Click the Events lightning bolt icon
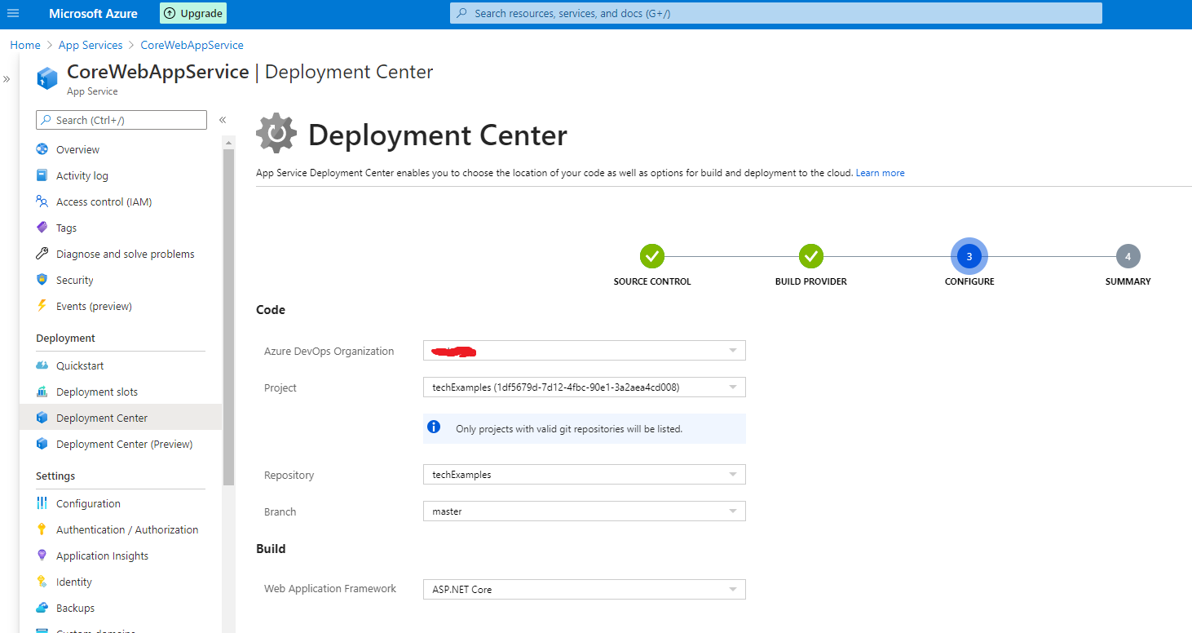This screenshot has width=1192, height=633. click(x=42, y=306)
